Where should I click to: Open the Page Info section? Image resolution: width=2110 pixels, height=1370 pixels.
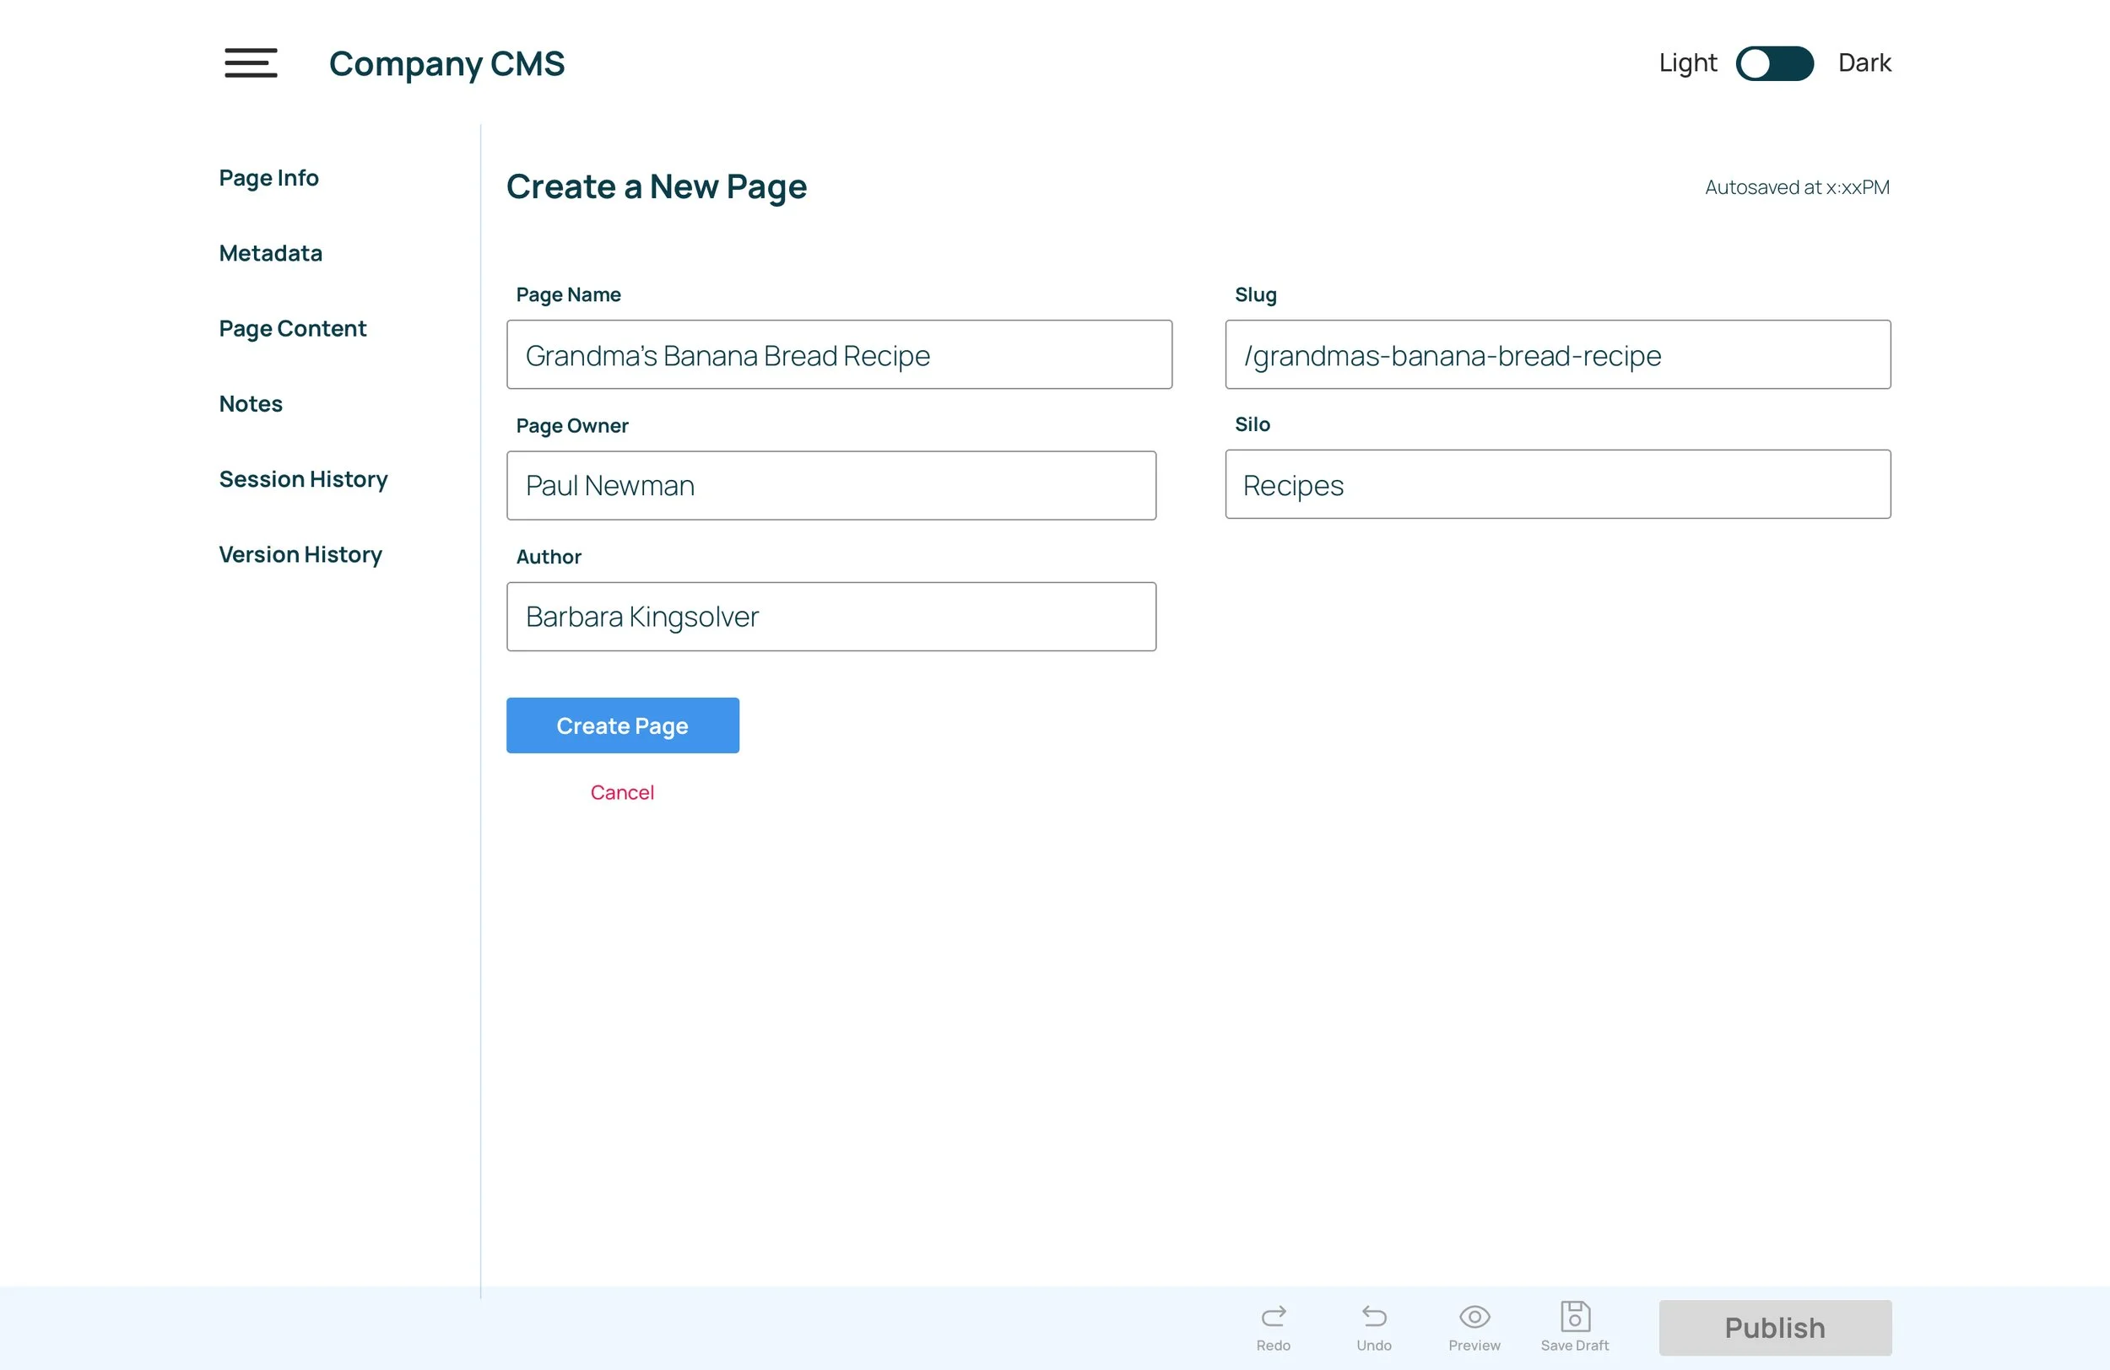[268, 178]
